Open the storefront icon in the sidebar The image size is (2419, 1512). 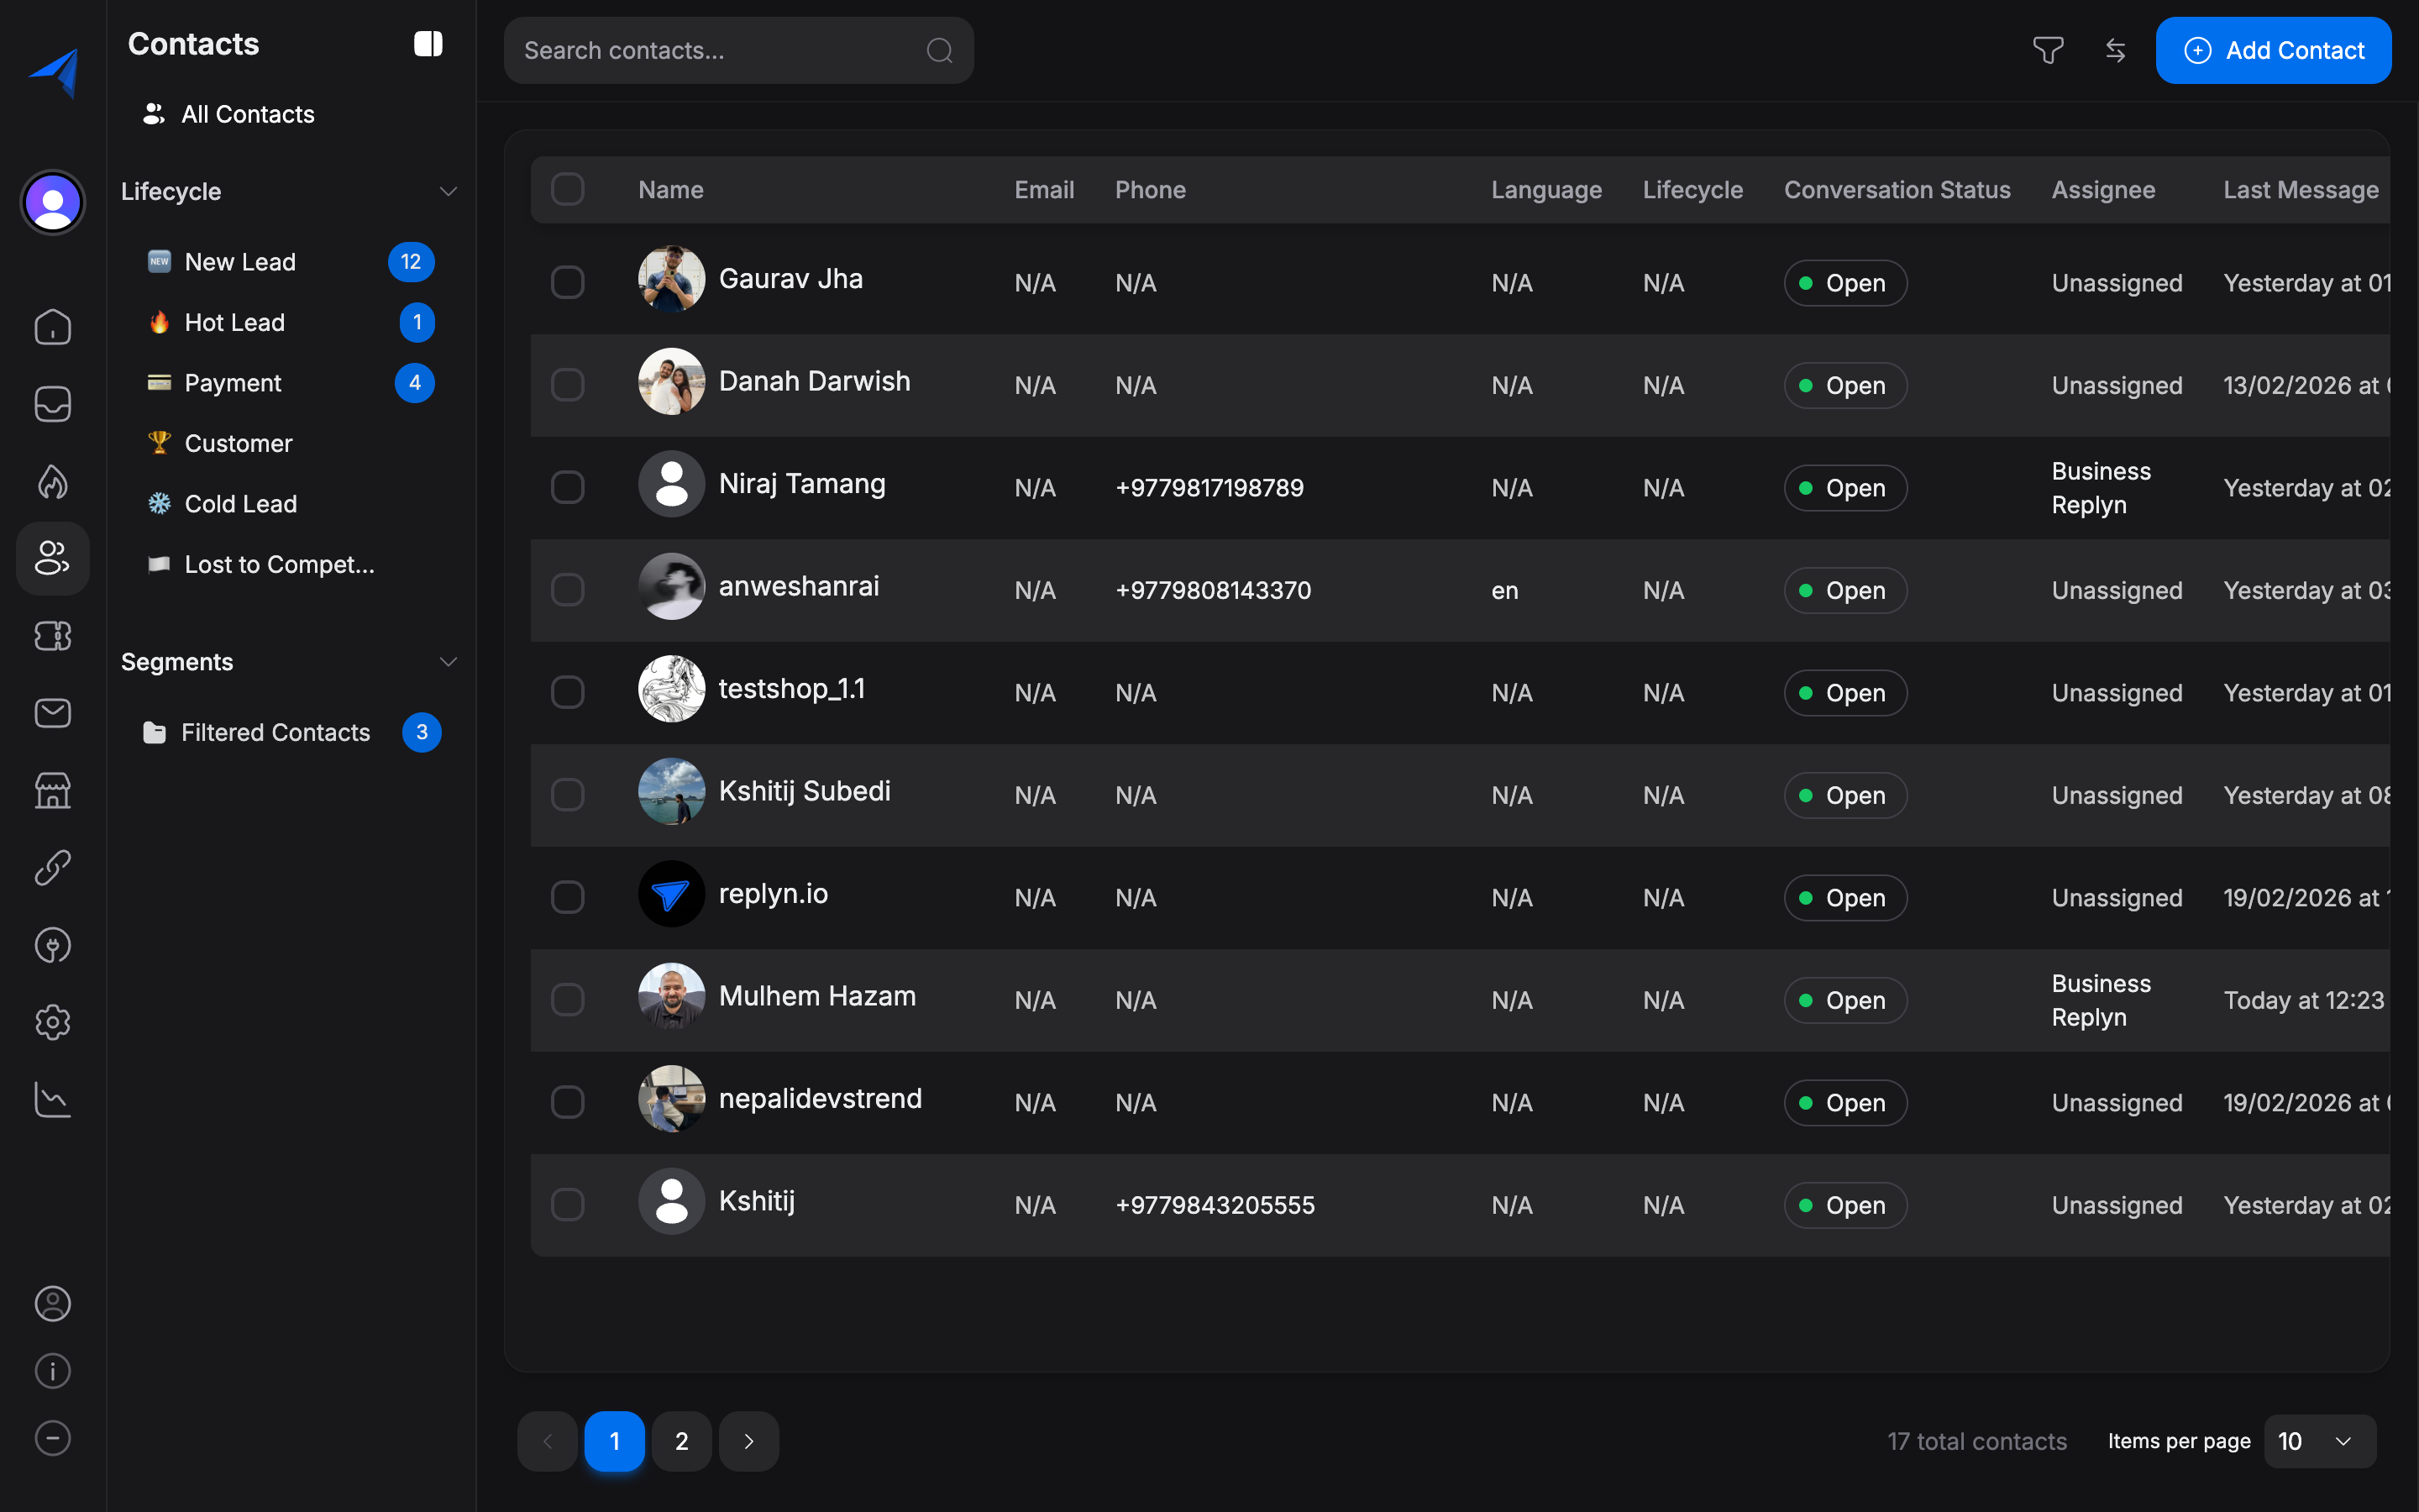click(x=52, y=790)
